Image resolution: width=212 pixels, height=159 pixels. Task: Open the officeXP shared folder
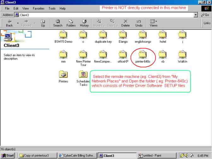[x=123, y=55]
